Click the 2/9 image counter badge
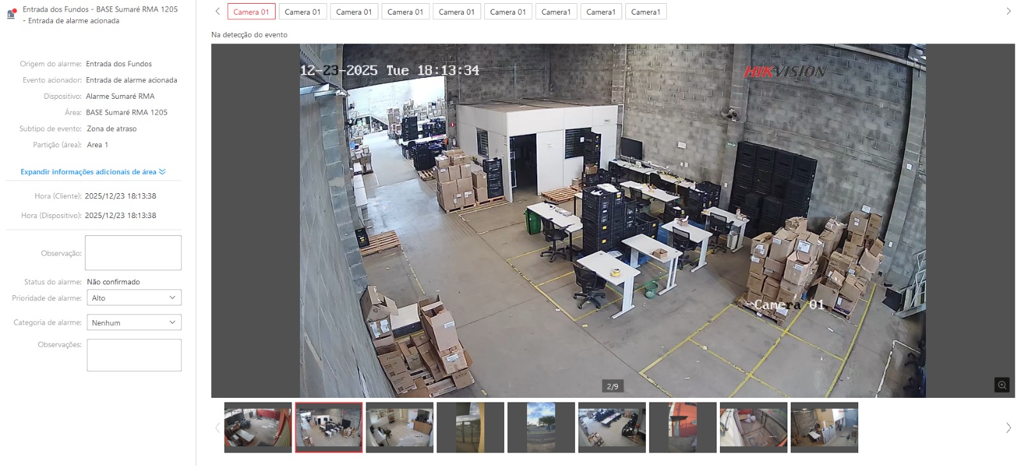Image resolution: width=1021 pixels, height=468 pixels. click(613, 386)
